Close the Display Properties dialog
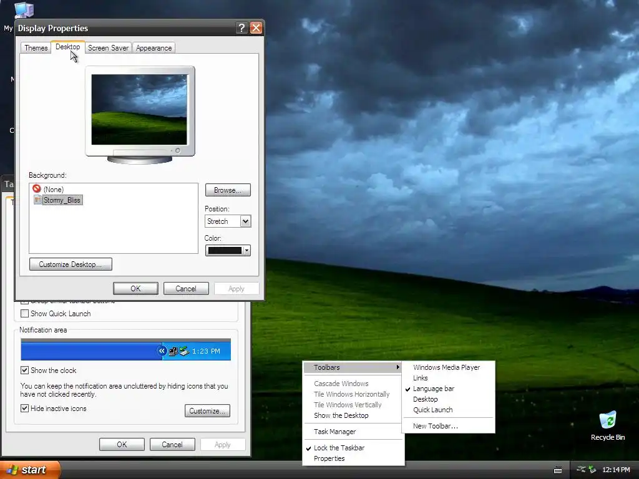 click(256, 27)
